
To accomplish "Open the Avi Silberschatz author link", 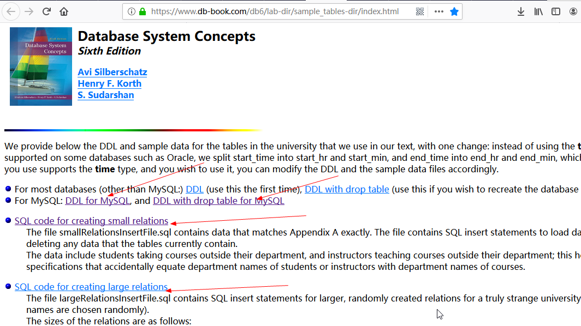I will (112, 72).
